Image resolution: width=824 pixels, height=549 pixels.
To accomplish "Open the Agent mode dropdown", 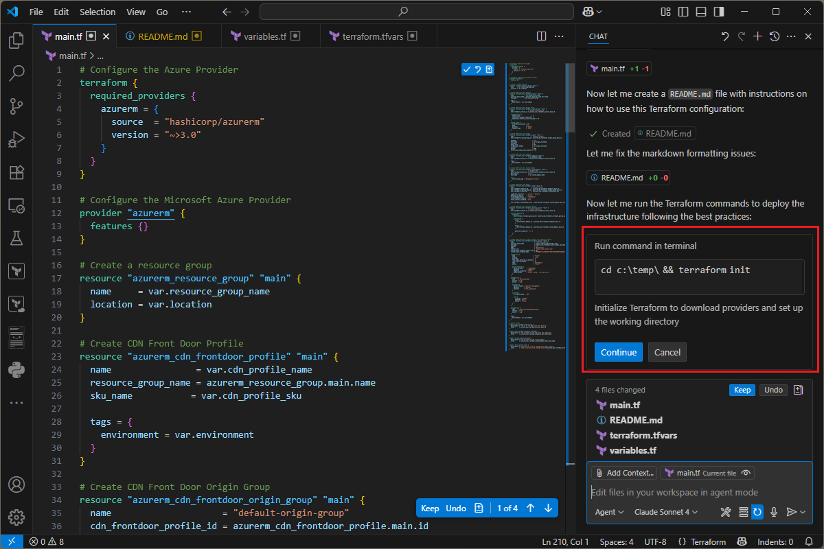I will [x=608, y=512].
